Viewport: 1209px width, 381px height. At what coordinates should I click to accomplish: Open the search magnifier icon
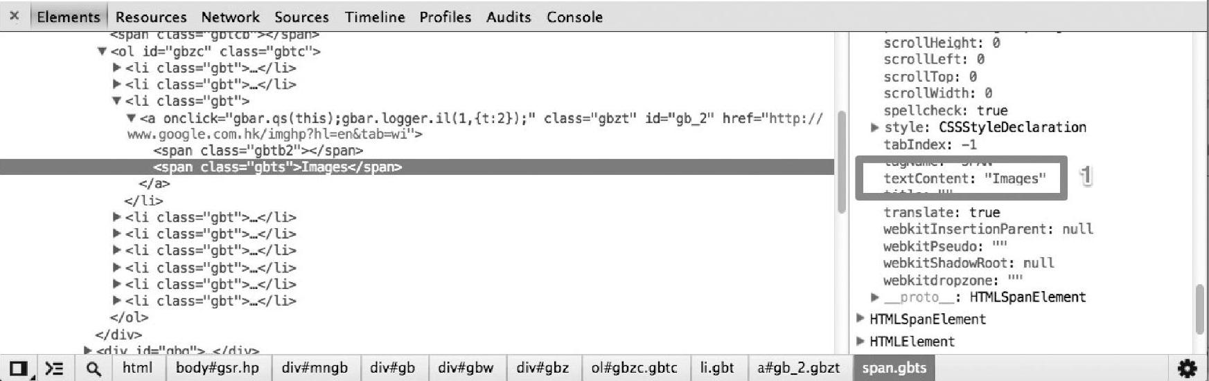coord(94,369)
